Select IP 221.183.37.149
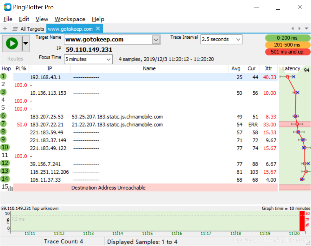The image size is (311, 246). [x=48, y=140]
